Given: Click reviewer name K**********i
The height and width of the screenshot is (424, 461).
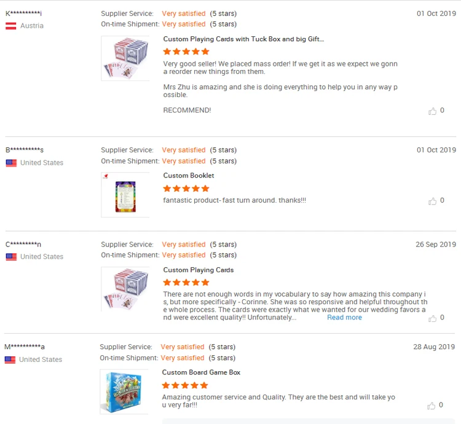Looking at the screenshot, I should tap(24, 14).
